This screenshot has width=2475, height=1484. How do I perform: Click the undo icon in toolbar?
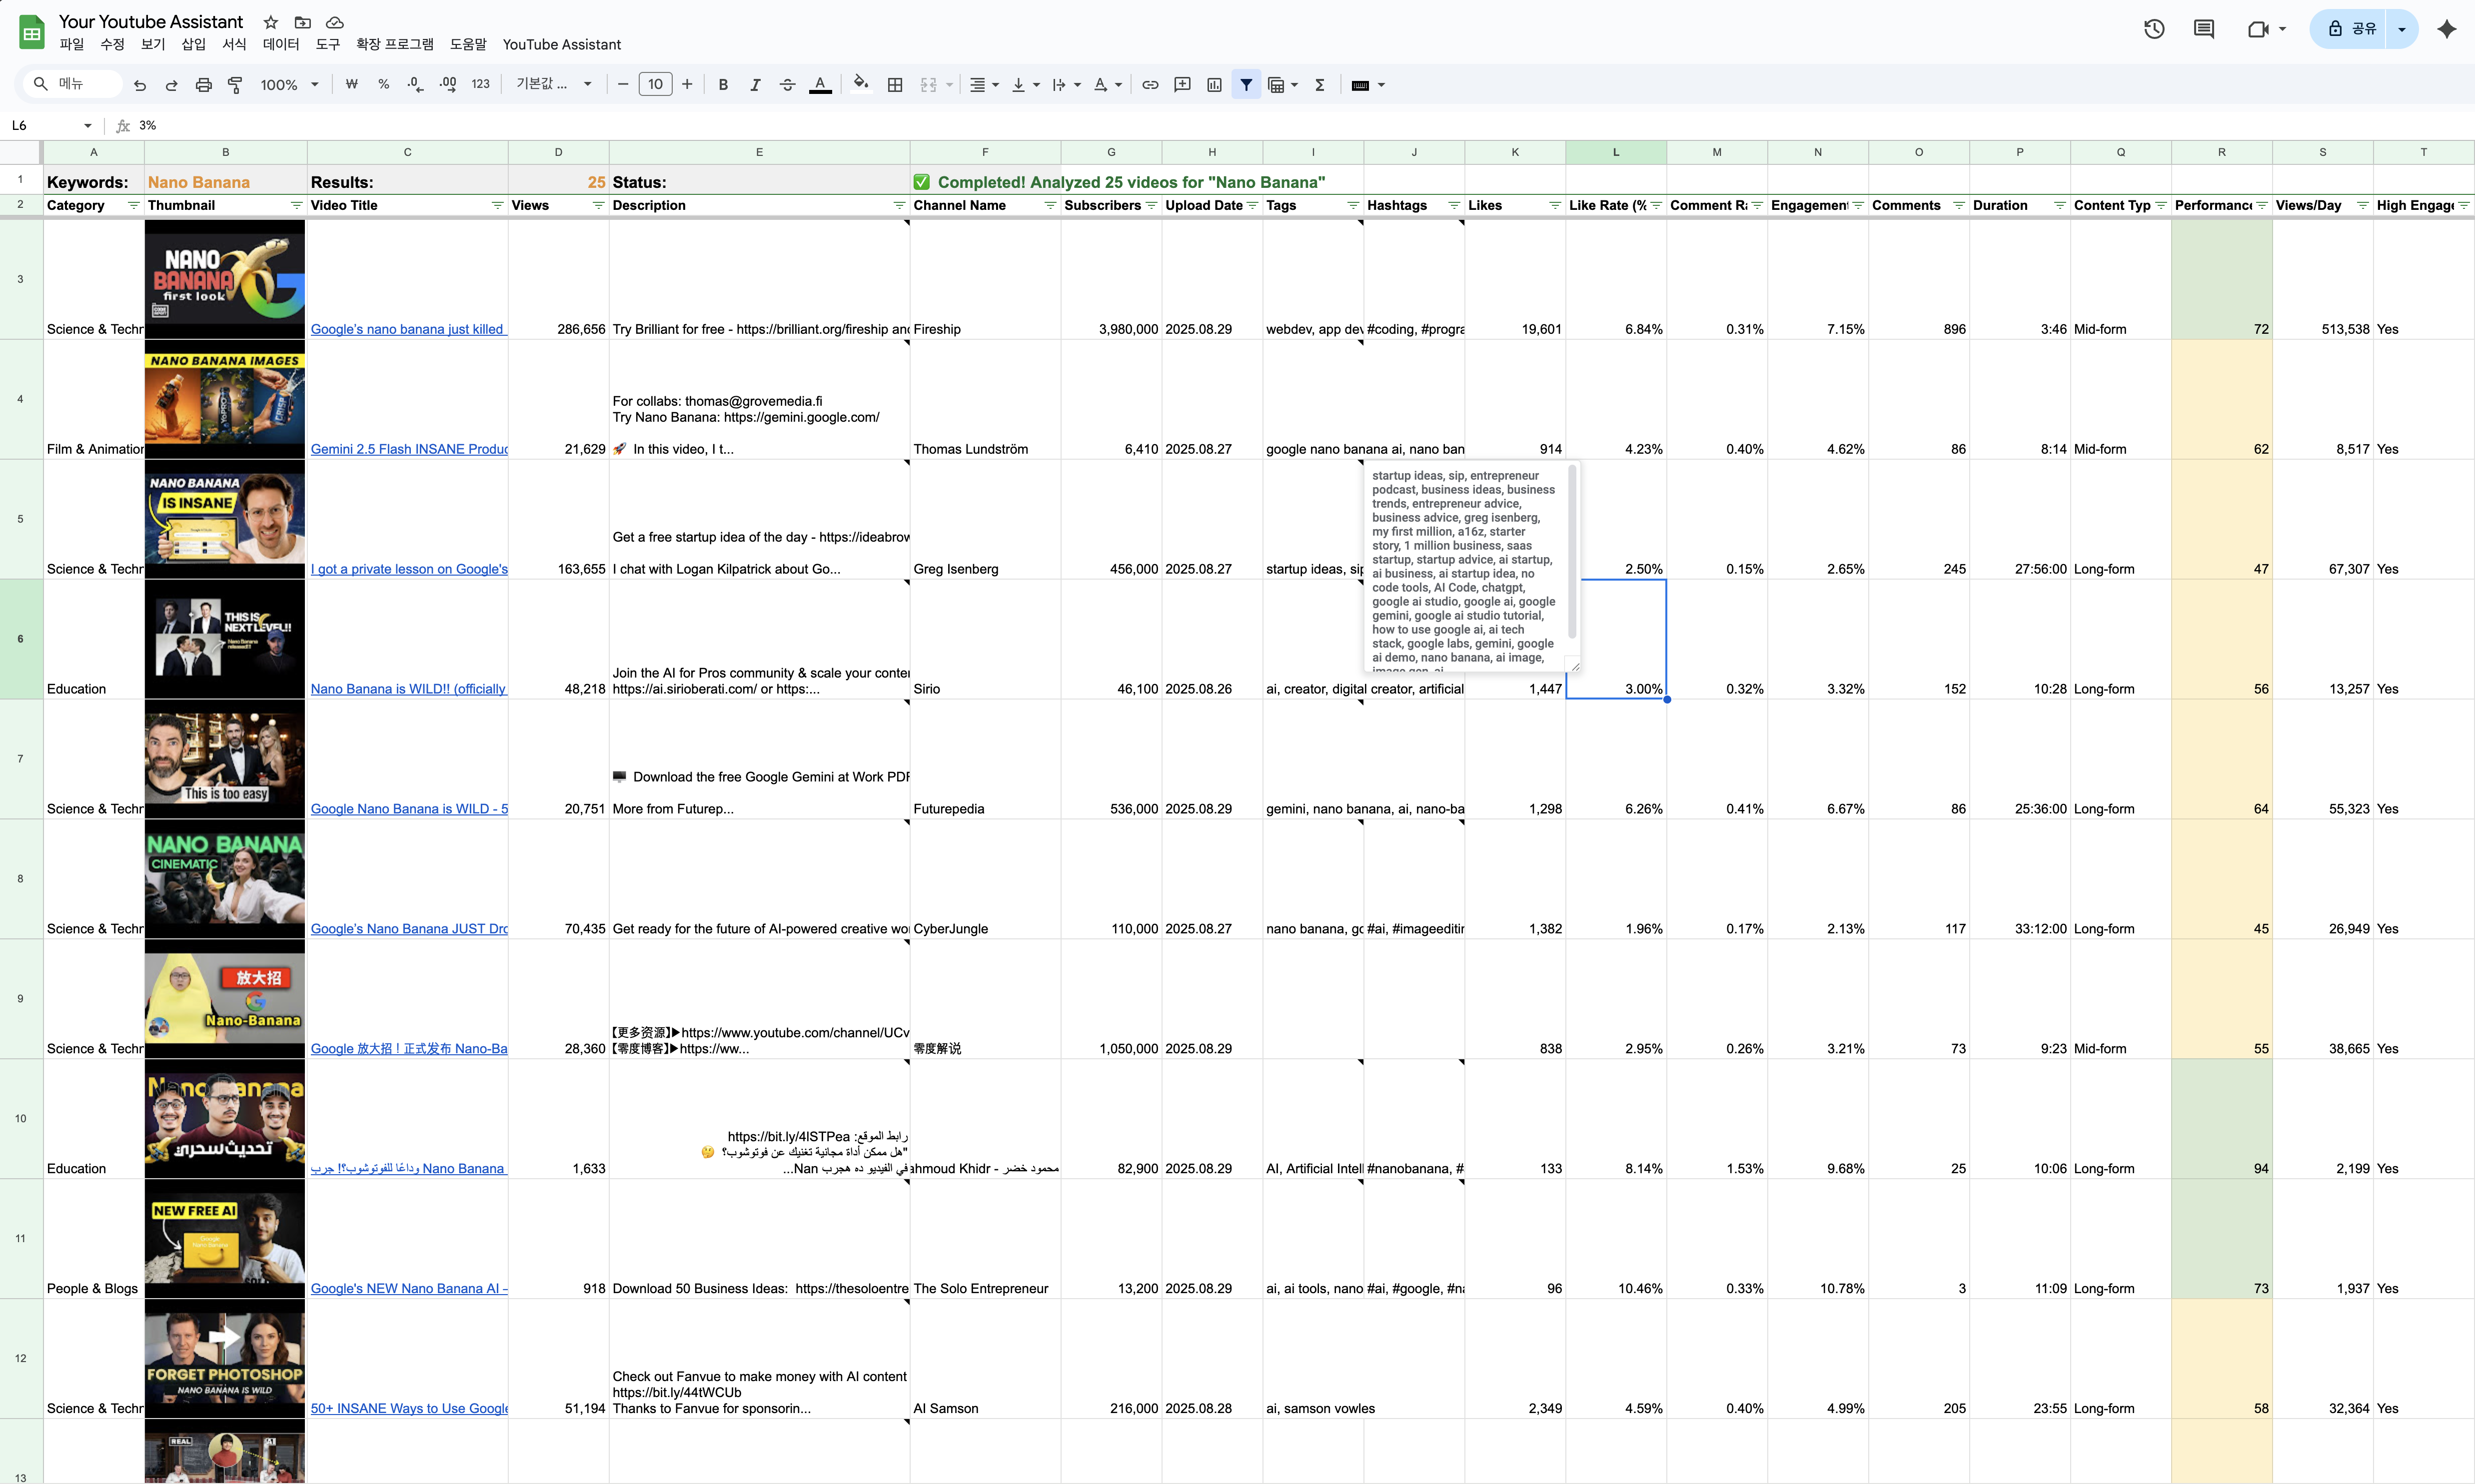coord(140,85)
